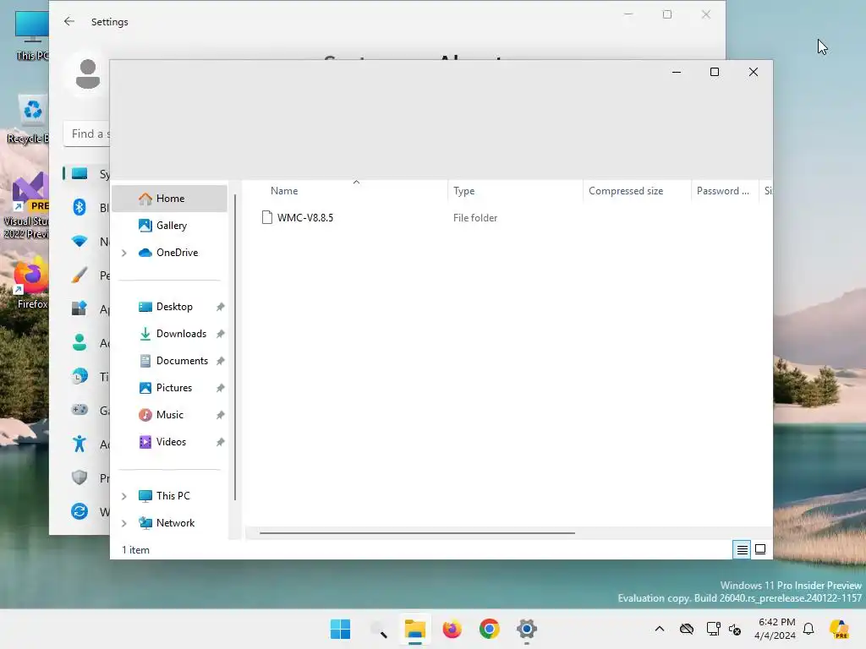Switch to Details view layout
866x649 pixels.
[742, 549]
